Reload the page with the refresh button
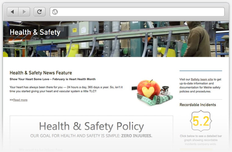 [39, 12]
